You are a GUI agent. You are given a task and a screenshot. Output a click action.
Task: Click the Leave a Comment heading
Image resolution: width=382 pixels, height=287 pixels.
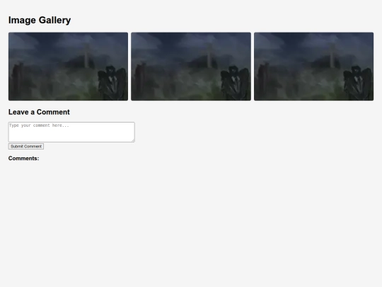click(x=39, y=112)
